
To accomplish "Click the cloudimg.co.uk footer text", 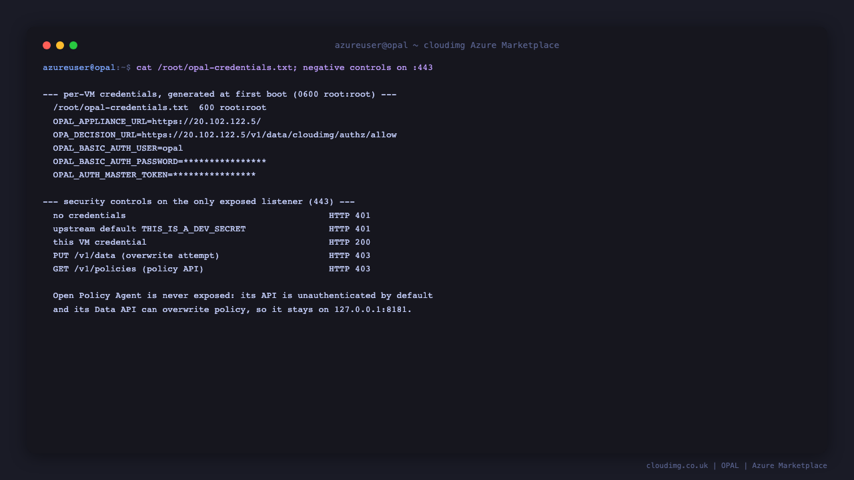I will click(677, 465).
